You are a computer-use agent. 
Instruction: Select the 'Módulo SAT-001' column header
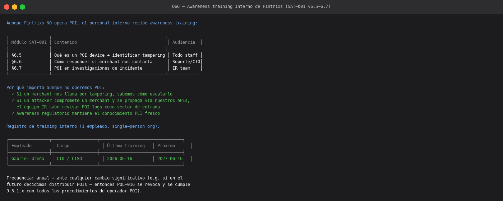29,42
